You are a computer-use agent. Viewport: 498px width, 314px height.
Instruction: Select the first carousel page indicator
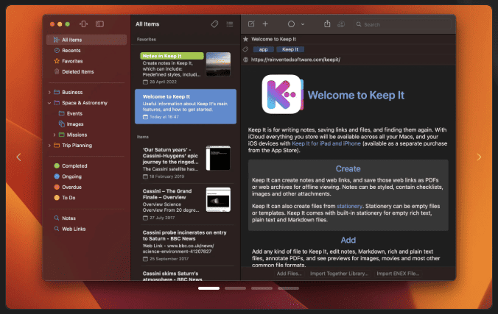208,288
